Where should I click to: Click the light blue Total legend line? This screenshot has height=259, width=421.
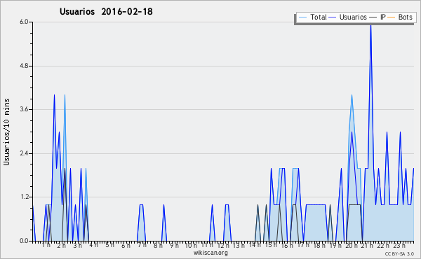click(x=302, y=17)
